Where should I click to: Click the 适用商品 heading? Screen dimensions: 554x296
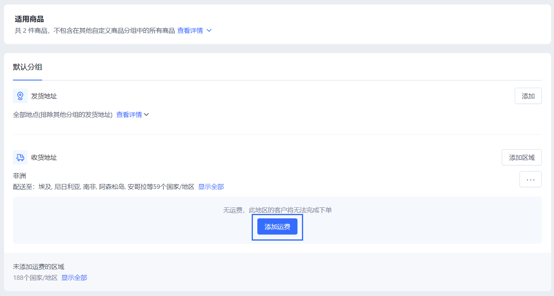tap(29, 19)
